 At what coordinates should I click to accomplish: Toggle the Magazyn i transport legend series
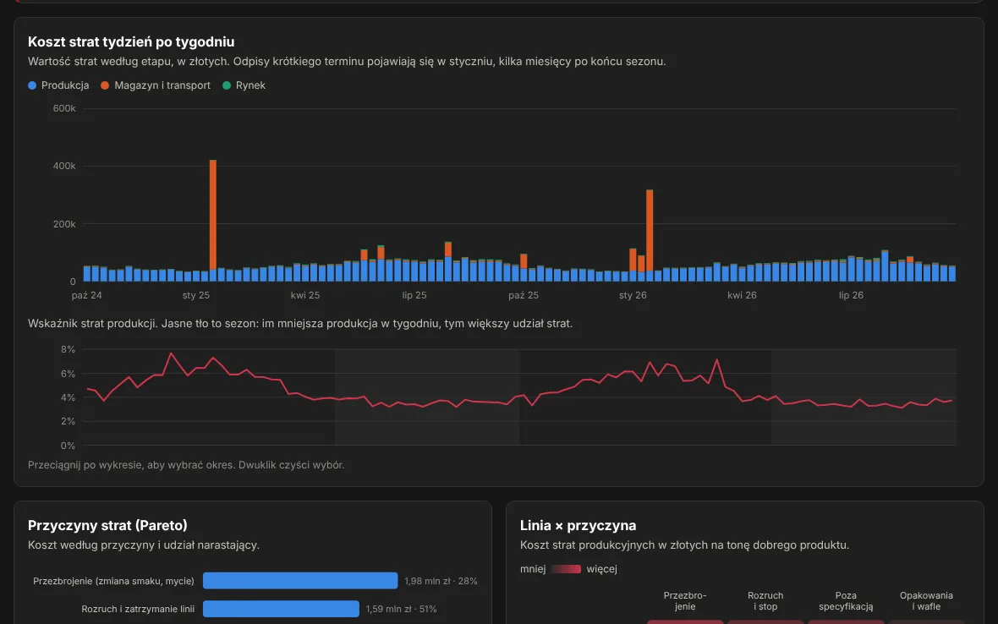(x=156, y=85)
